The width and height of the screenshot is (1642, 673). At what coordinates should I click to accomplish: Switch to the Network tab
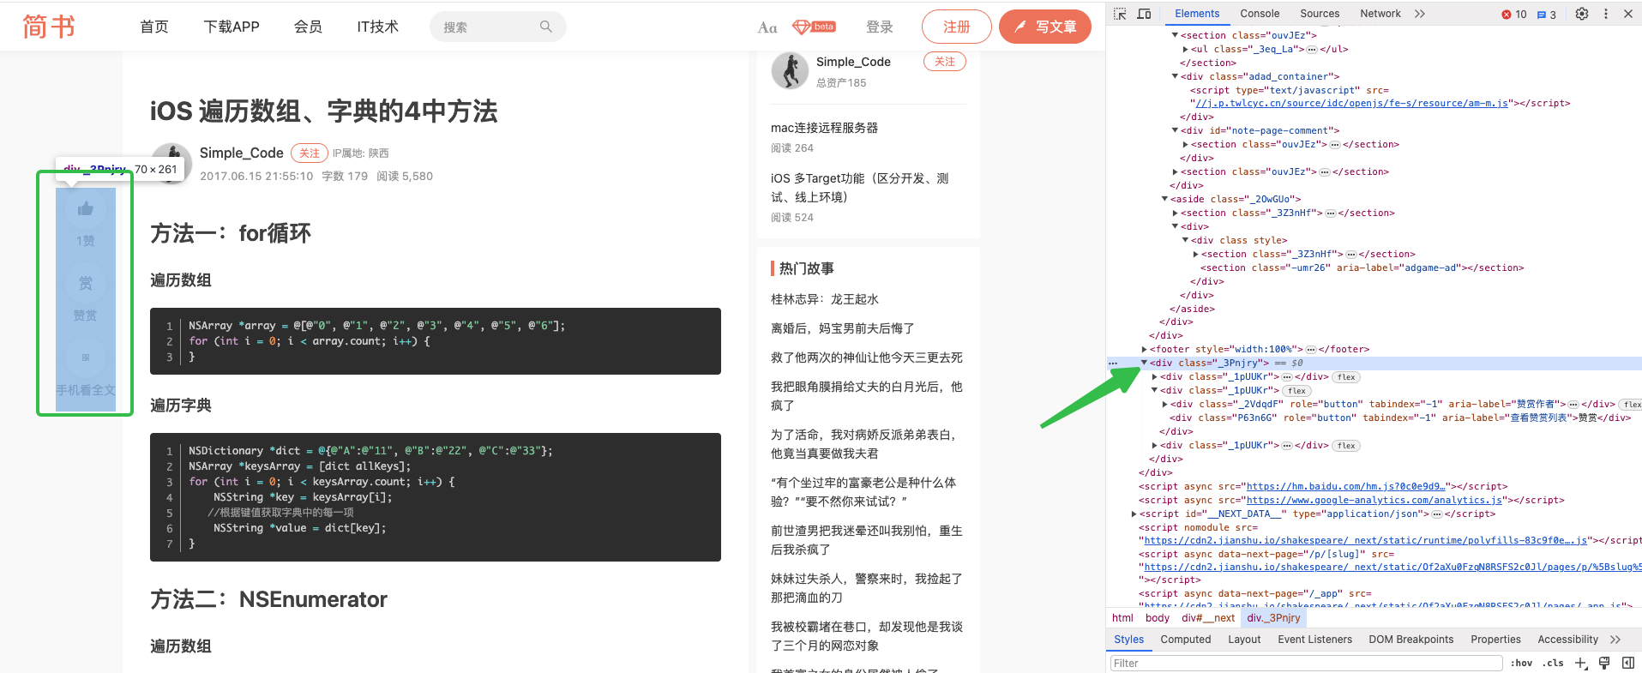pyautogui.click(x=1380, y=14)
